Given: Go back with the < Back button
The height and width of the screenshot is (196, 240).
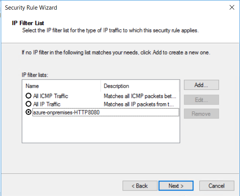Looking at the screenshot, I should 140,186.
